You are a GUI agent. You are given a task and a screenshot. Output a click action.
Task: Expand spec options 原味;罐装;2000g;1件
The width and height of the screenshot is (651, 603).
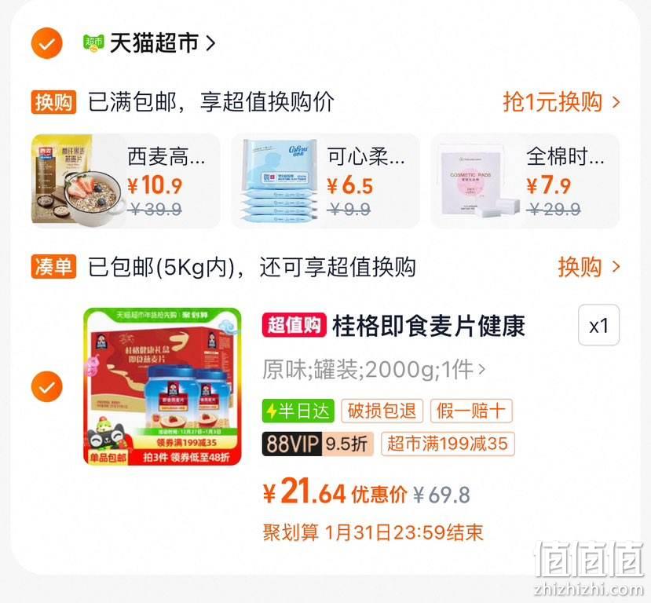[374, 369]
